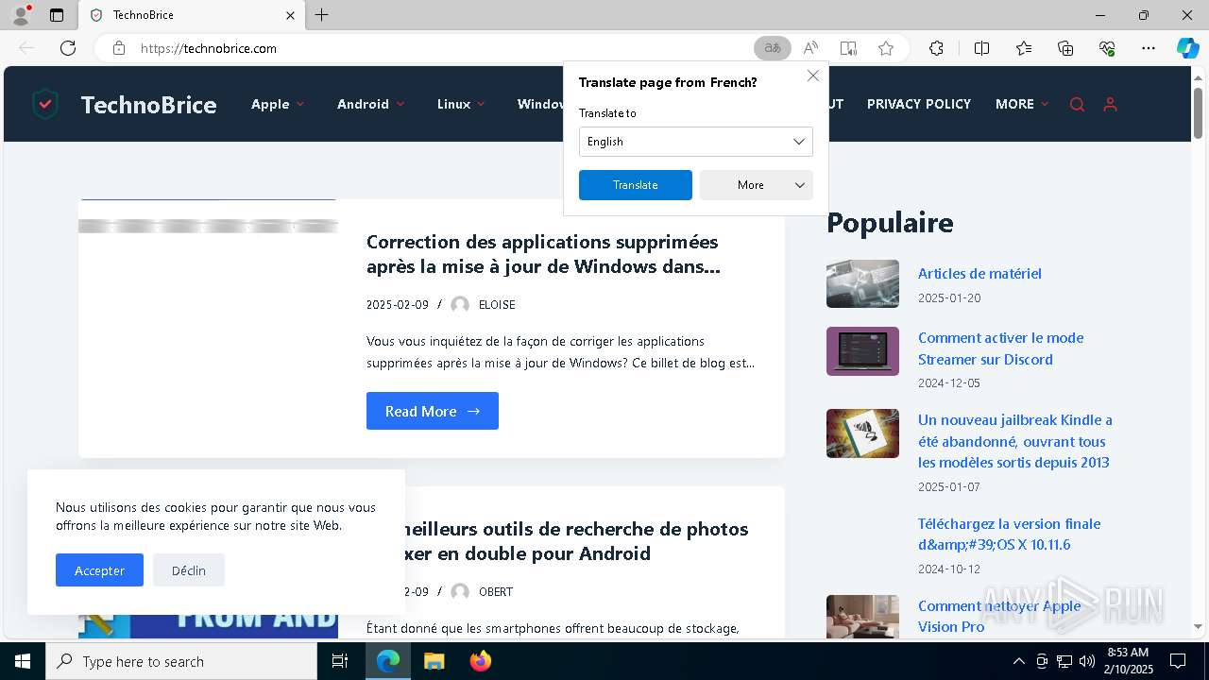The image size is (1209, 680).
Task: Click the translate icon in address bar
Action: 773,48
